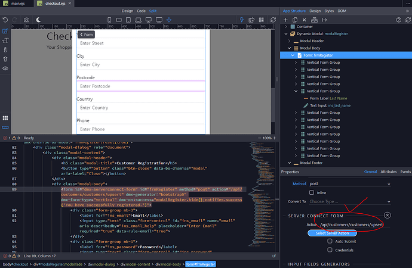Open the Attributes properties tab
Screen dimensions: 412x268
point(389,172)
